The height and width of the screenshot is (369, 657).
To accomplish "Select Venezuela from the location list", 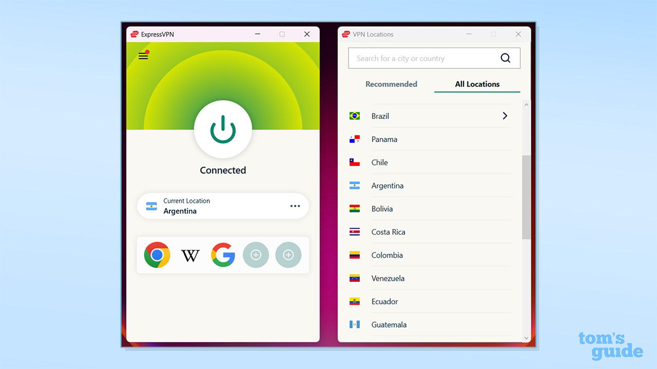I will [430, 278].
